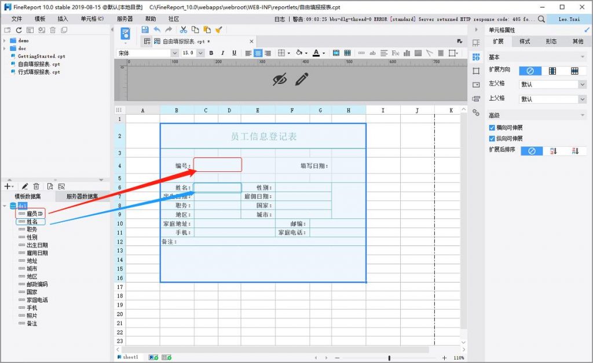The height and width of the screenshot is (363, 593).
Task: Open the fill background color picker
Action: (299, 53)
